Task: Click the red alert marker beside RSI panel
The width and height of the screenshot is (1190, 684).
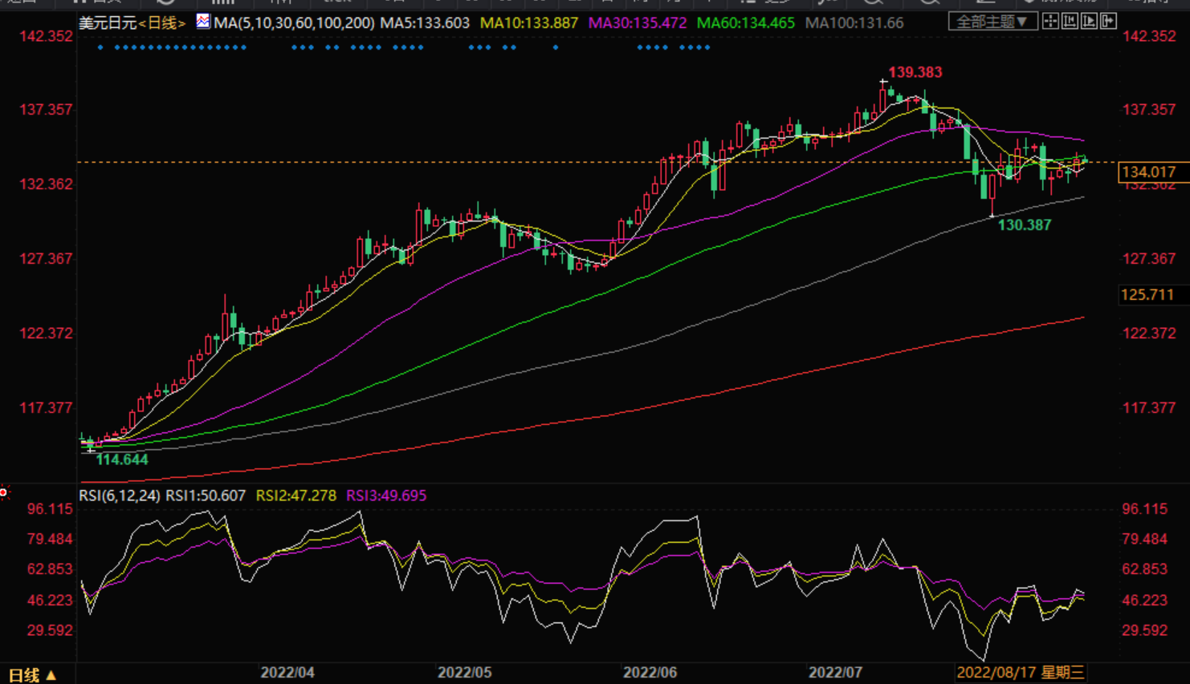Action: tap(4, 492)
